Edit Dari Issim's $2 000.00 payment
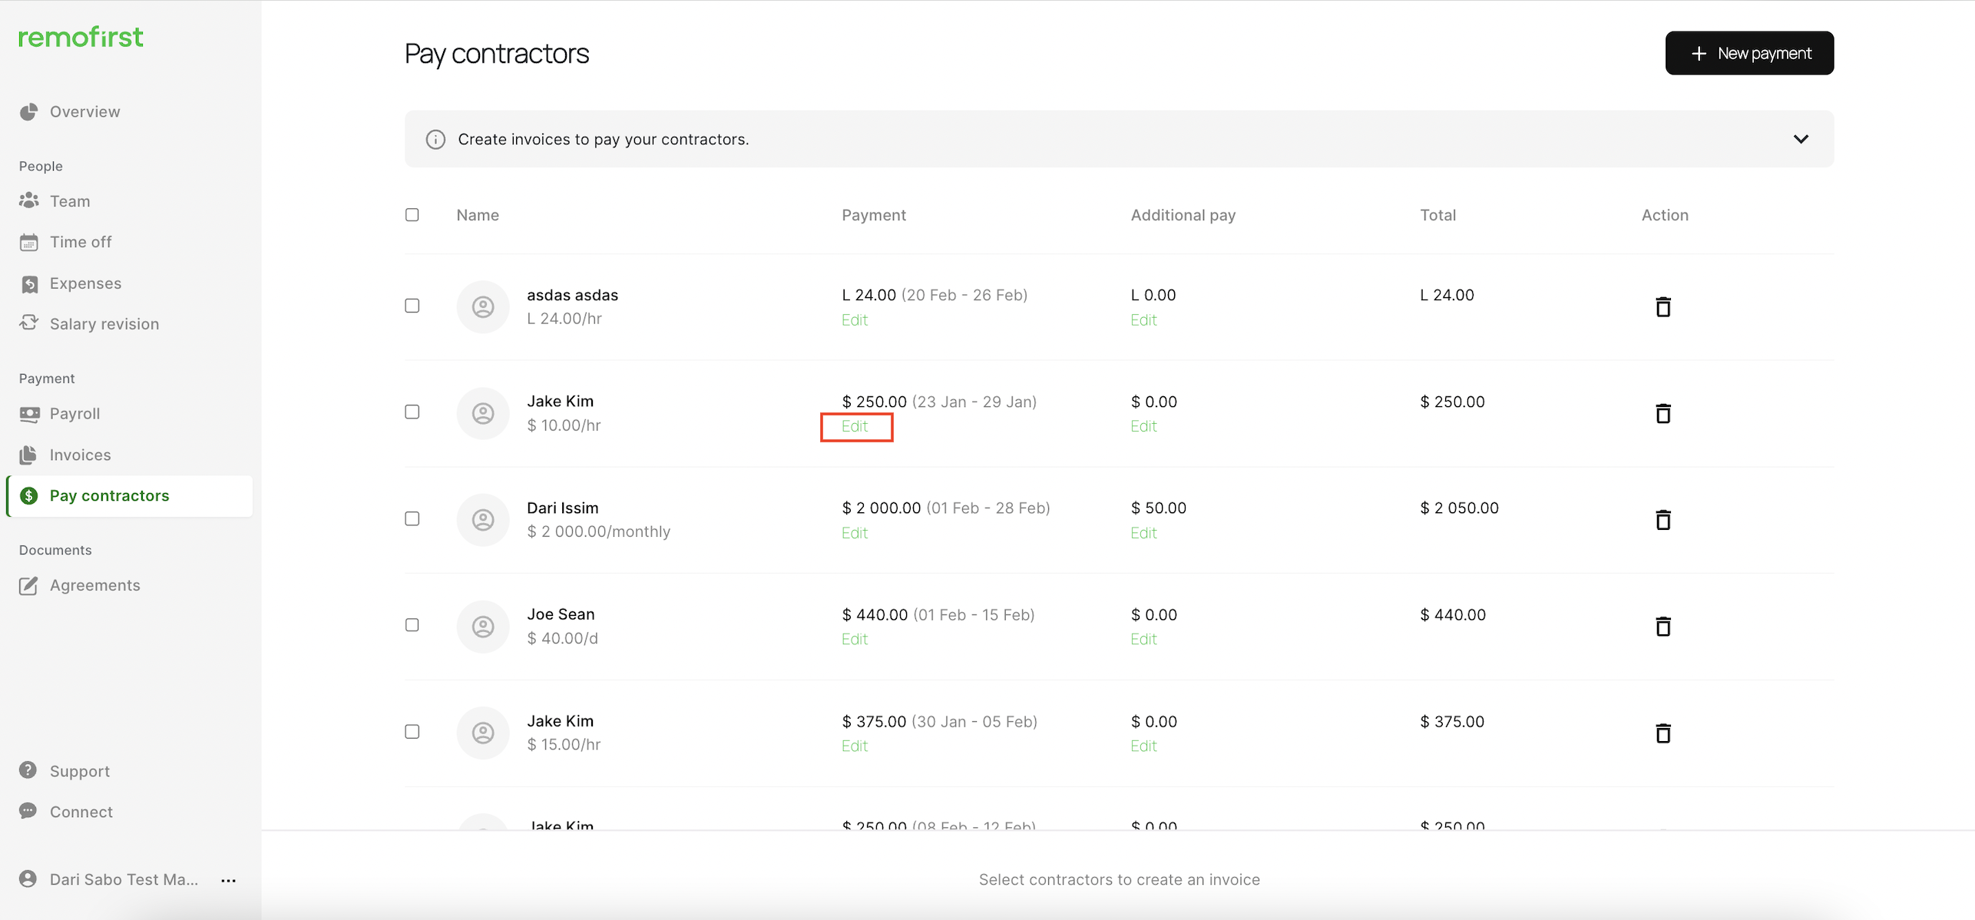1975x920 pixels. pos(855,533)
